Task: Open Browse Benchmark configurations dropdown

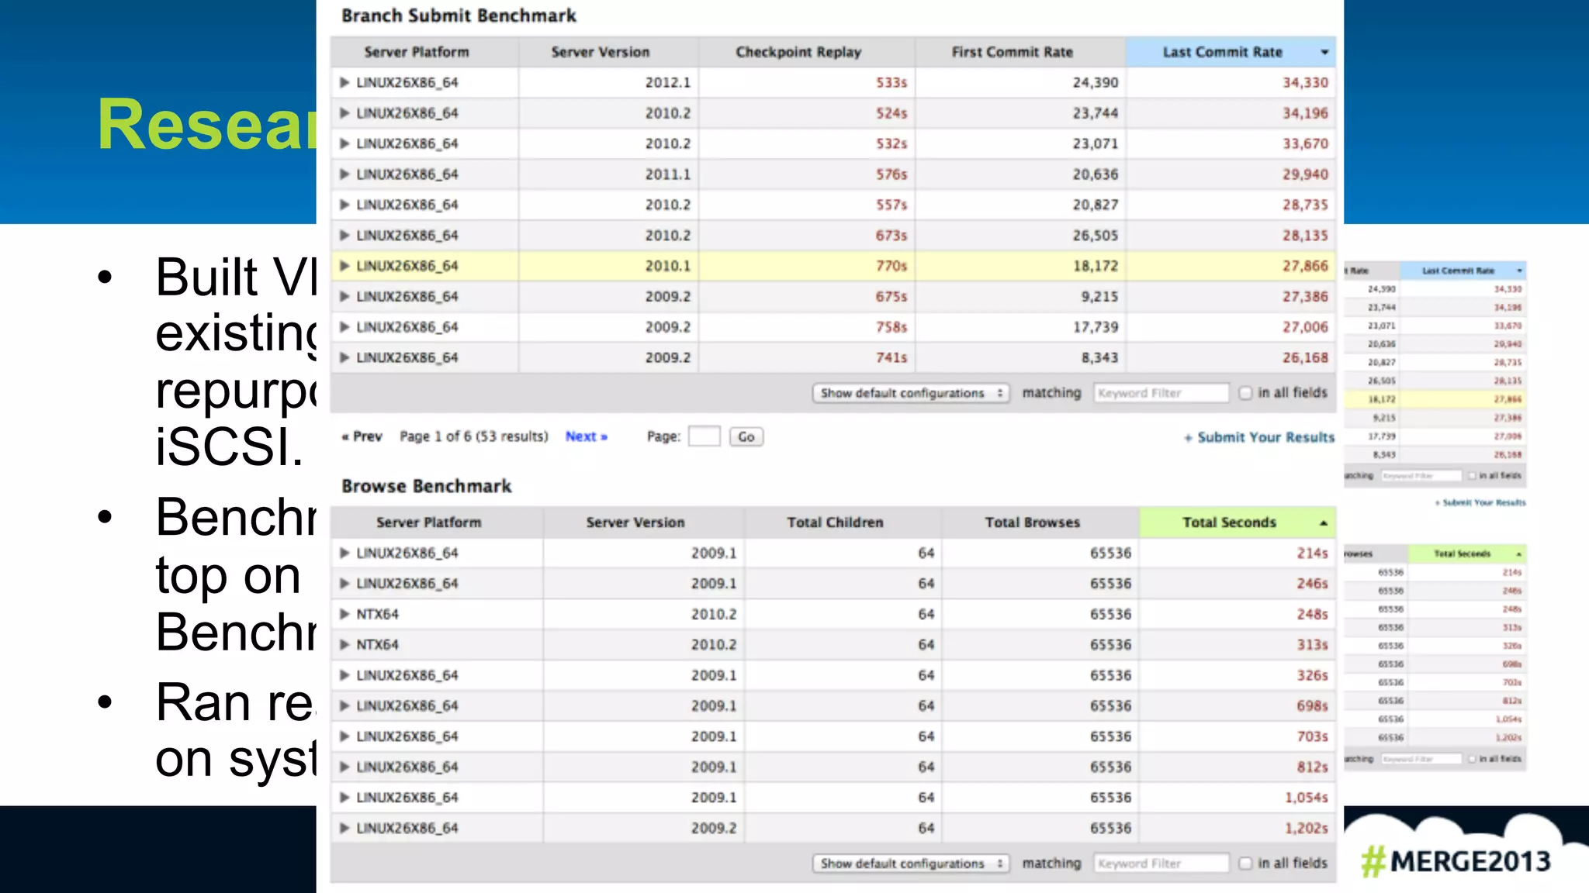Action: [x=911, y=864]
